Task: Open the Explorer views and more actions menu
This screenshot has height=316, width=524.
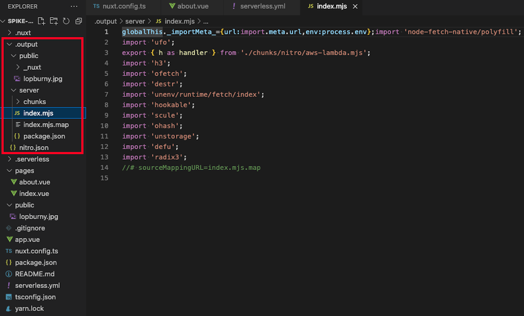Action: click(x=74, y=6)
